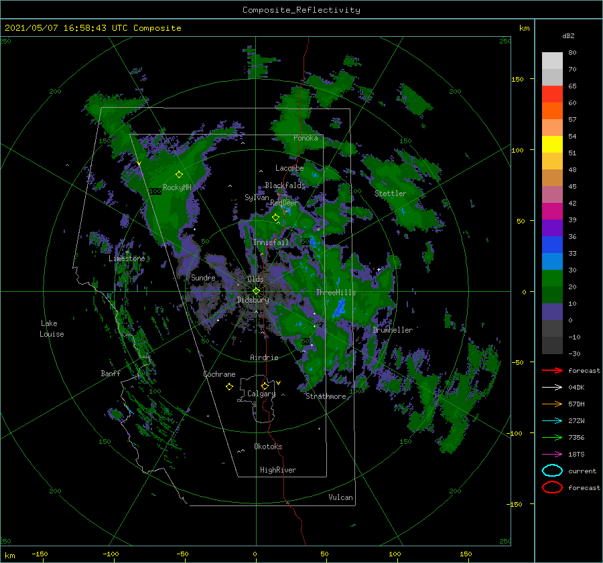Click the Sundre town label

pyautogui.click(x=203, y=277)
